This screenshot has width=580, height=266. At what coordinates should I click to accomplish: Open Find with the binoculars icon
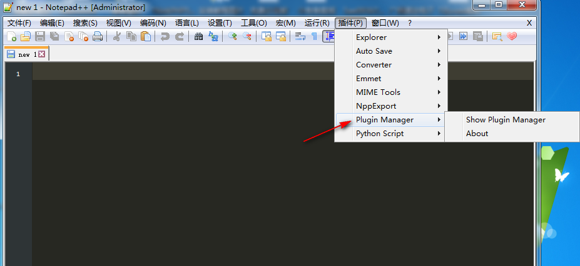click(199, 36)
